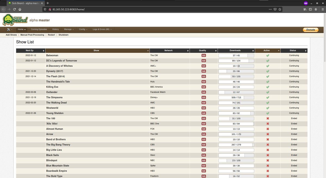The height and width of the screenshot is (178, 326).
Task: Expand the Manage dropdown menu
Action: click(x=69, y=29)
